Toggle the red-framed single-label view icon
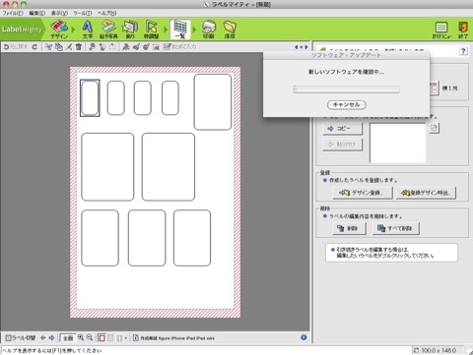 point(101,337)
